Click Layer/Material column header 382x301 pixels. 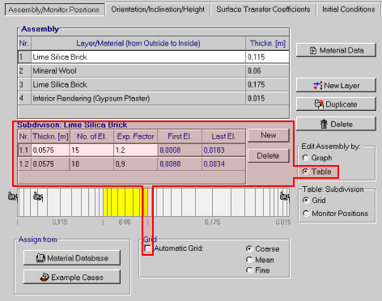138,44
